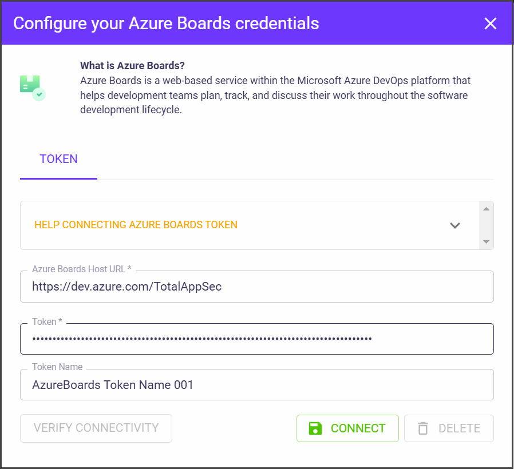
Task: Click the 'What is Azure Boards?' heading
Action: pyautogui.click(x=132, y=65)
